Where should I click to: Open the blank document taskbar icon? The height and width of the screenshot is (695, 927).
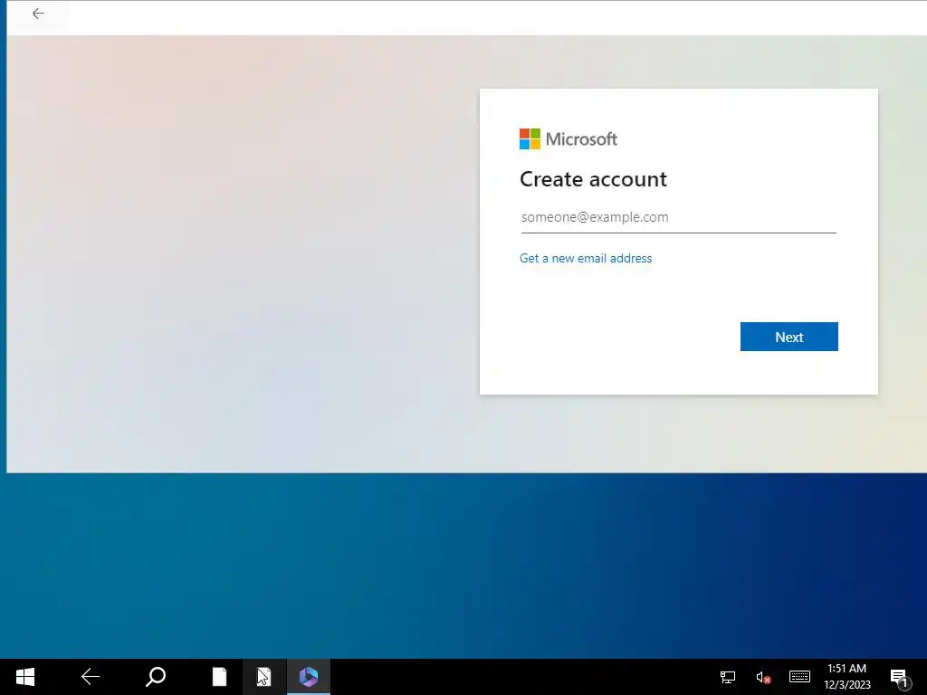(x=219, y=677)
